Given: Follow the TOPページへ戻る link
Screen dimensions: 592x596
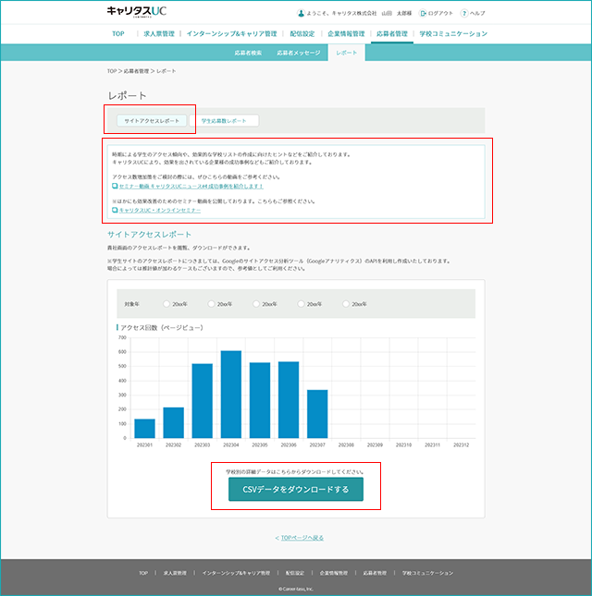Looking at the screenshot, I should [302, 538].
